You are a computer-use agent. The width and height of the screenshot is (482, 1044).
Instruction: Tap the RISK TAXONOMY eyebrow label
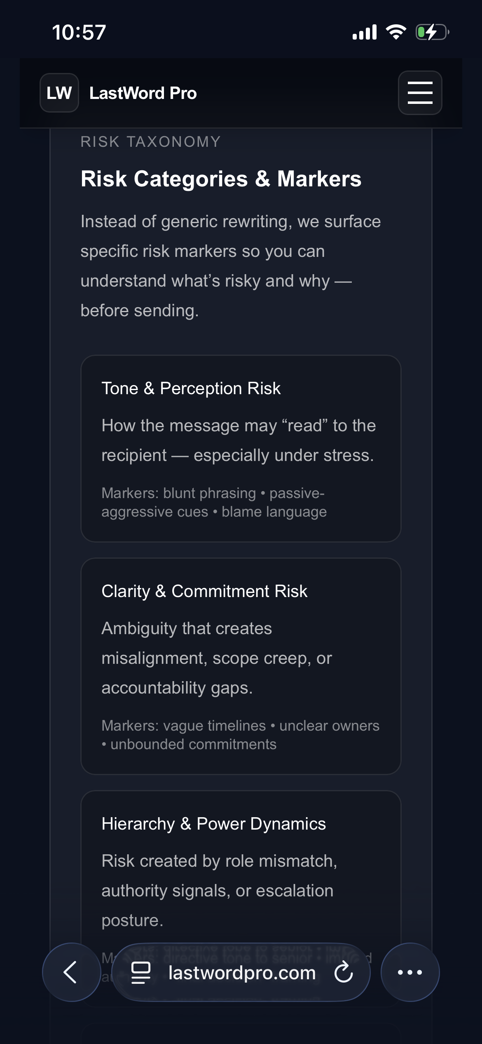[x=151, y=142]
